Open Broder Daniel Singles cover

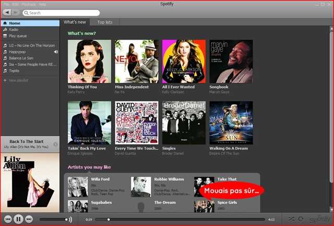click(184, 123)
